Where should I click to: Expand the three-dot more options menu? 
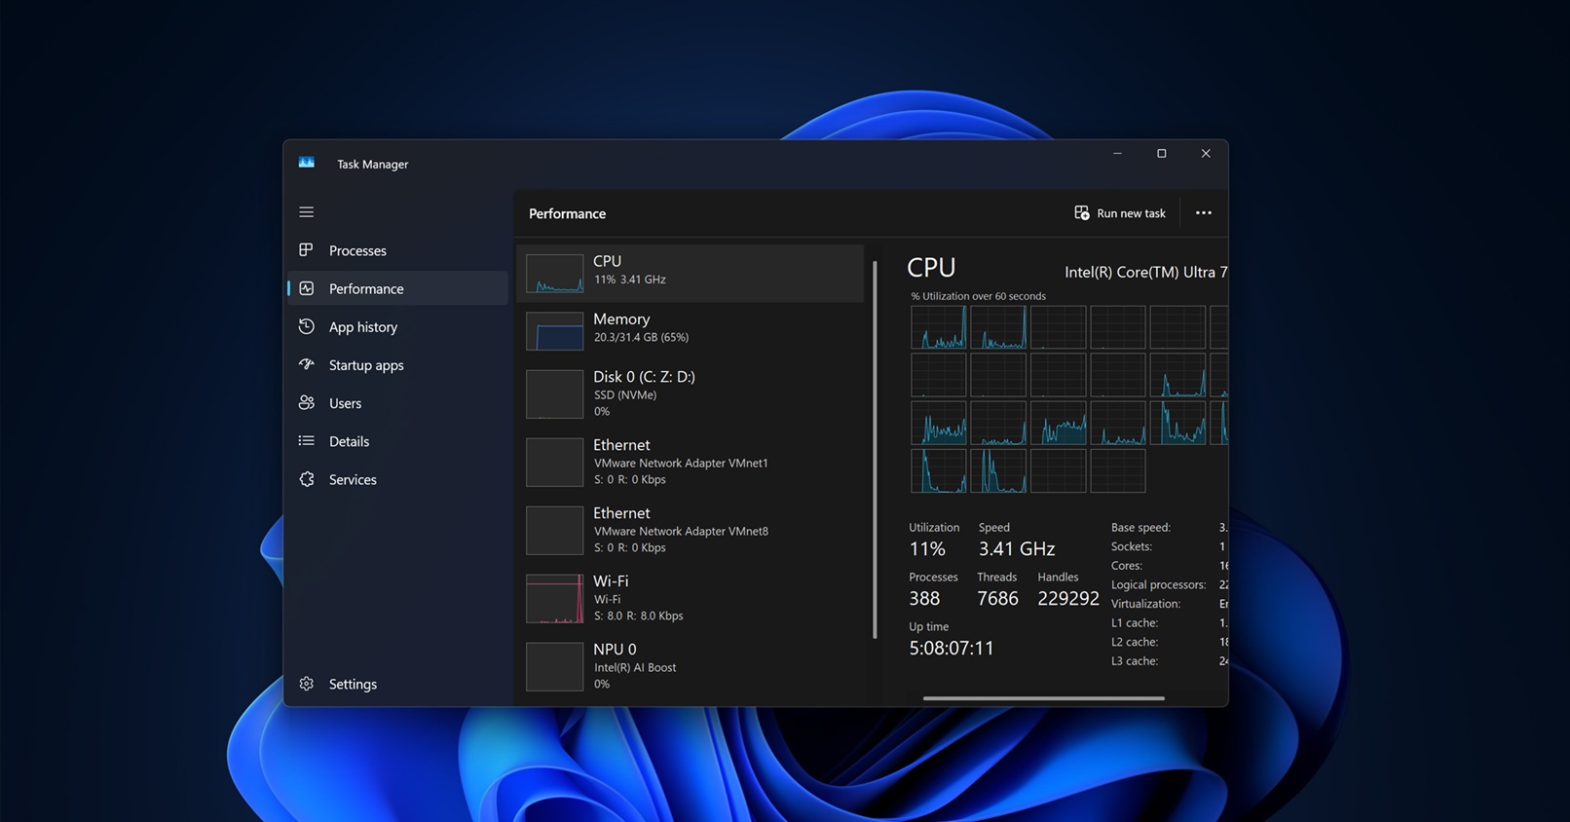[x=1204, y=213]
